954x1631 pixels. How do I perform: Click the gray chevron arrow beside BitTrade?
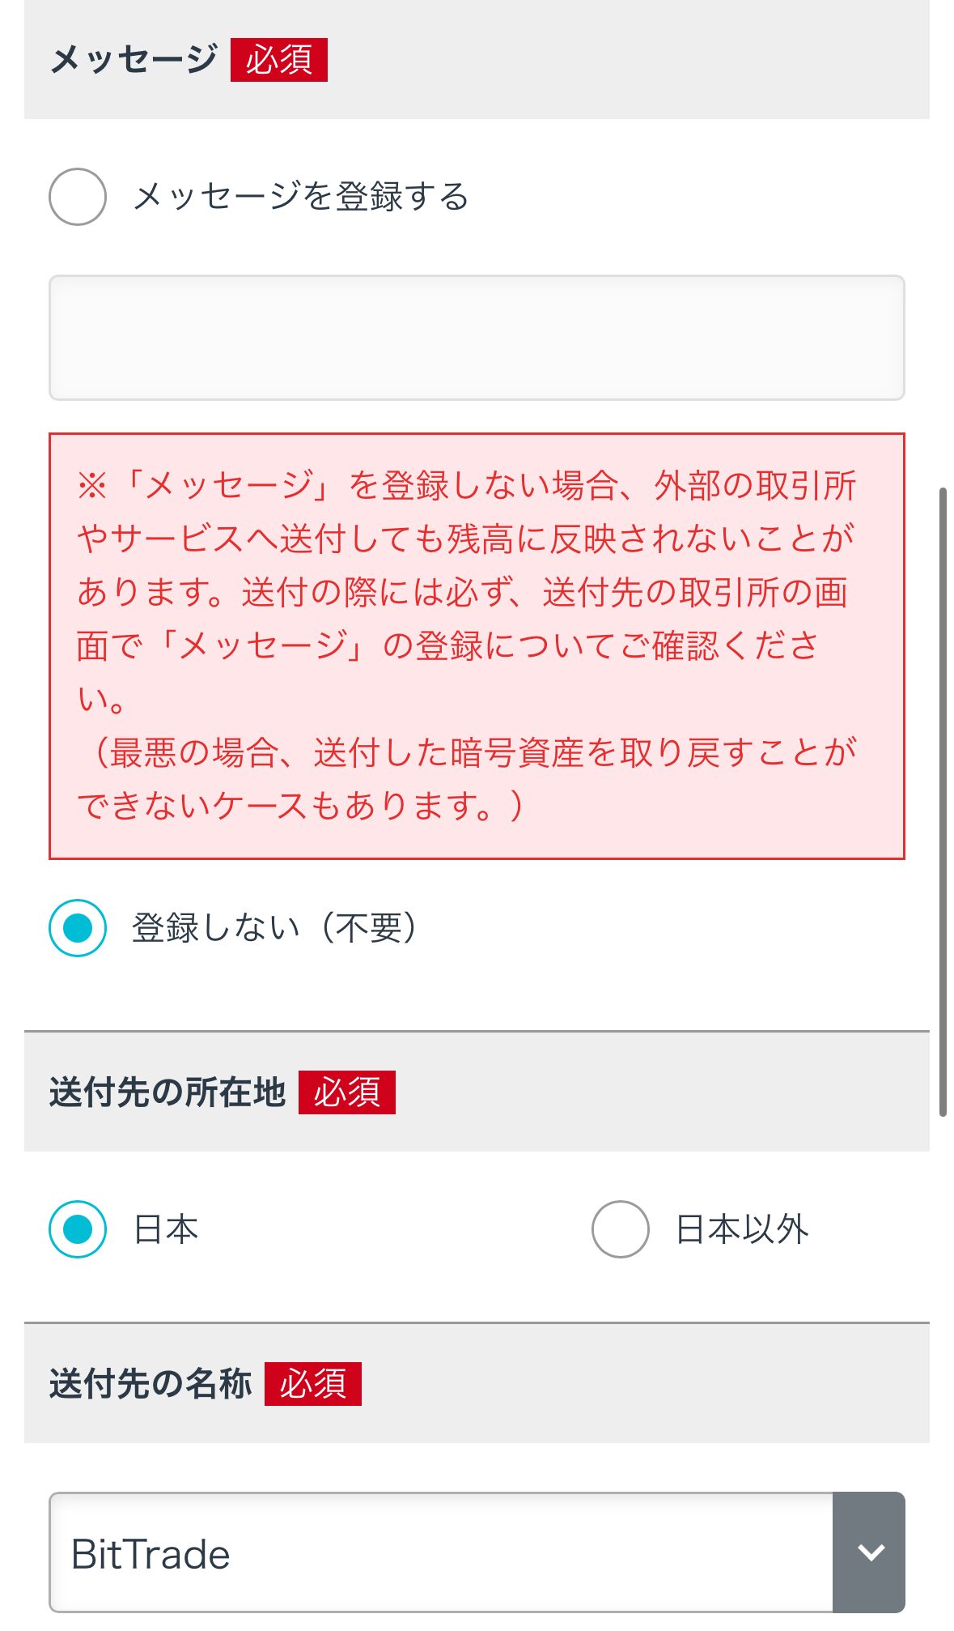tap(870, 1552)
